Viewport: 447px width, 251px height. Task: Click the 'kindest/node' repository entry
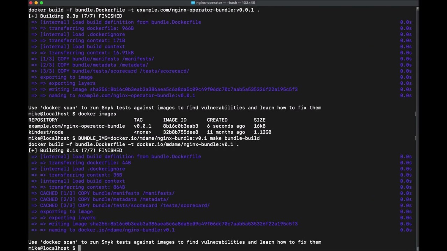coord(46,132)
